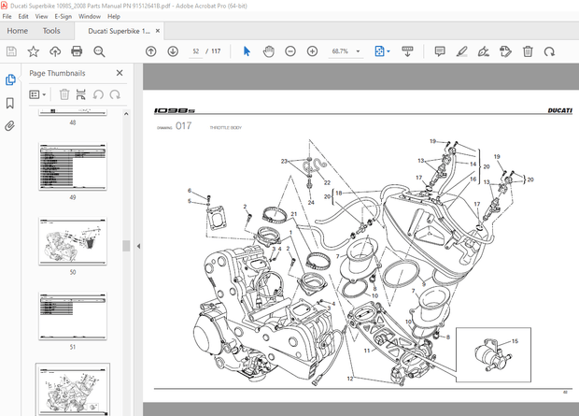Open the Attachments paperclip panel

[10, 126]
